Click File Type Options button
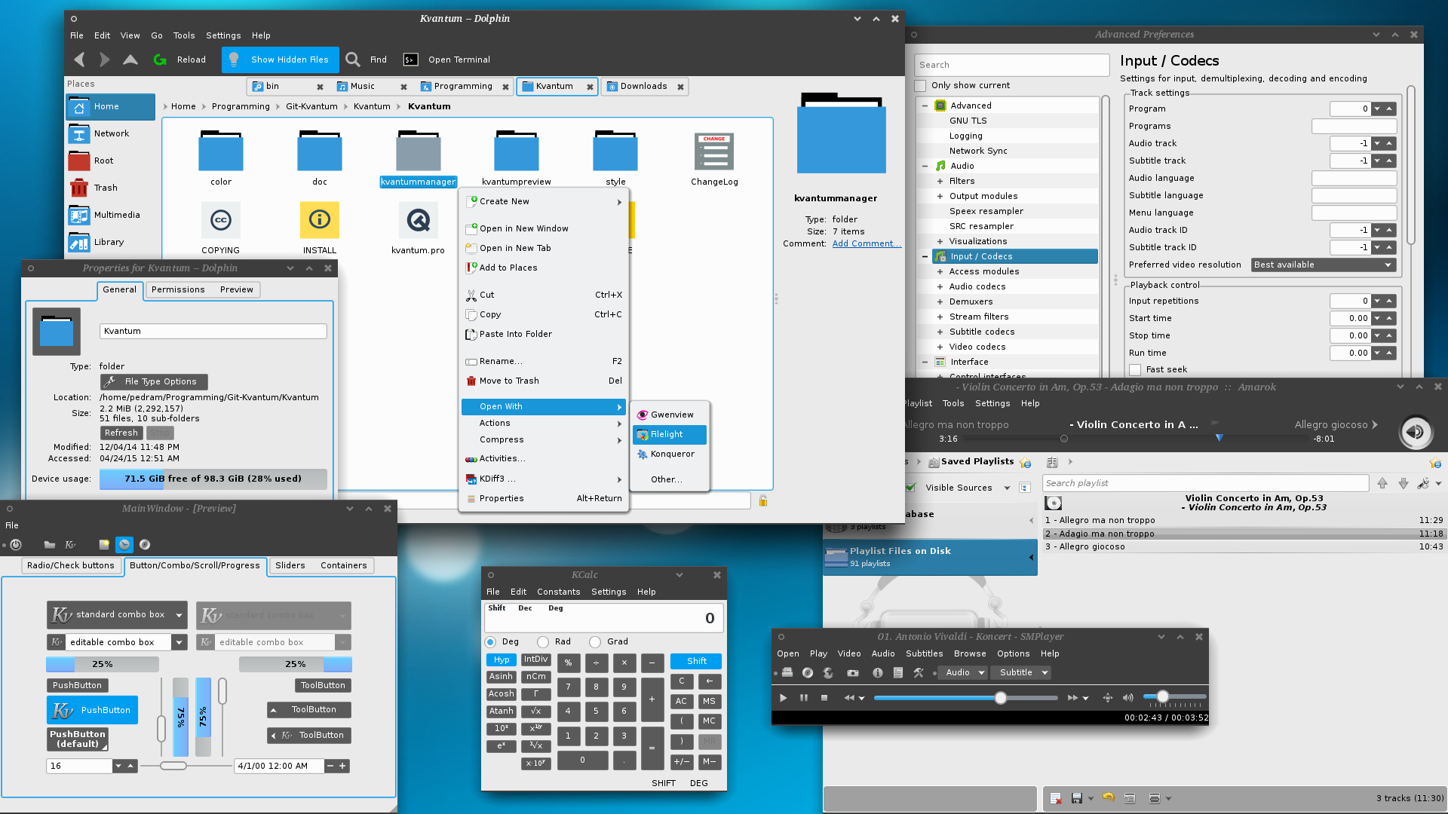 click(x=154, y=381)
